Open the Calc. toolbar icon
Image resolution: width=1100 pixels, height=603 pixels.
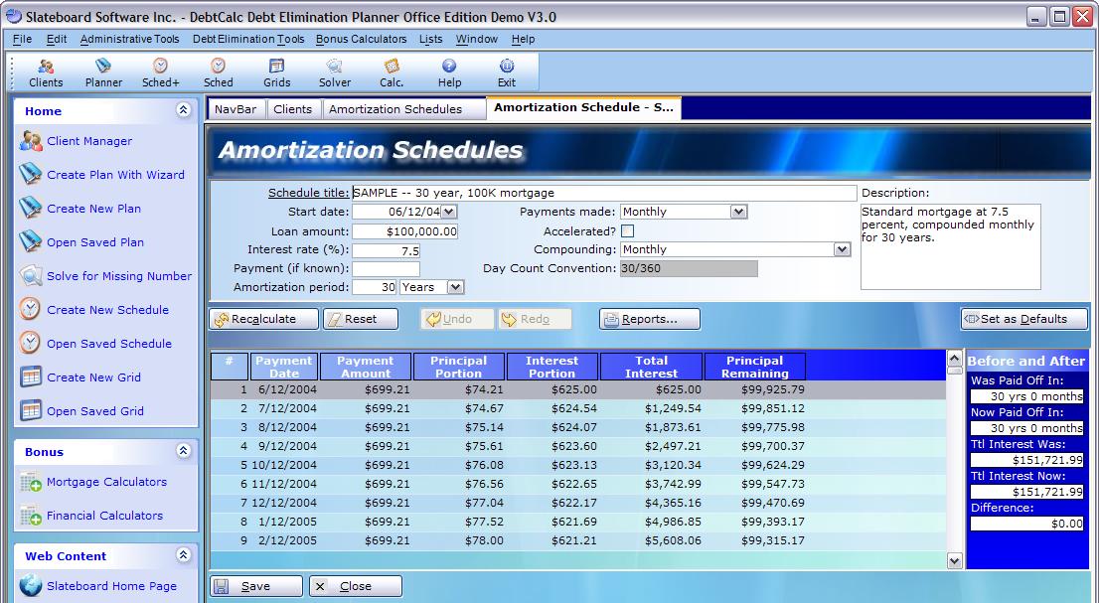pyautogui.click(x=392, y=73)
